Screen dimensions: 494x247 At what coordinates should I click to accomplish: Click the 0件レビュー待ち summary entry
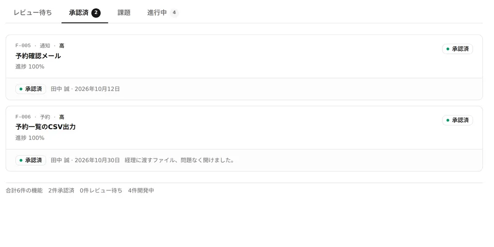[101, 190]
